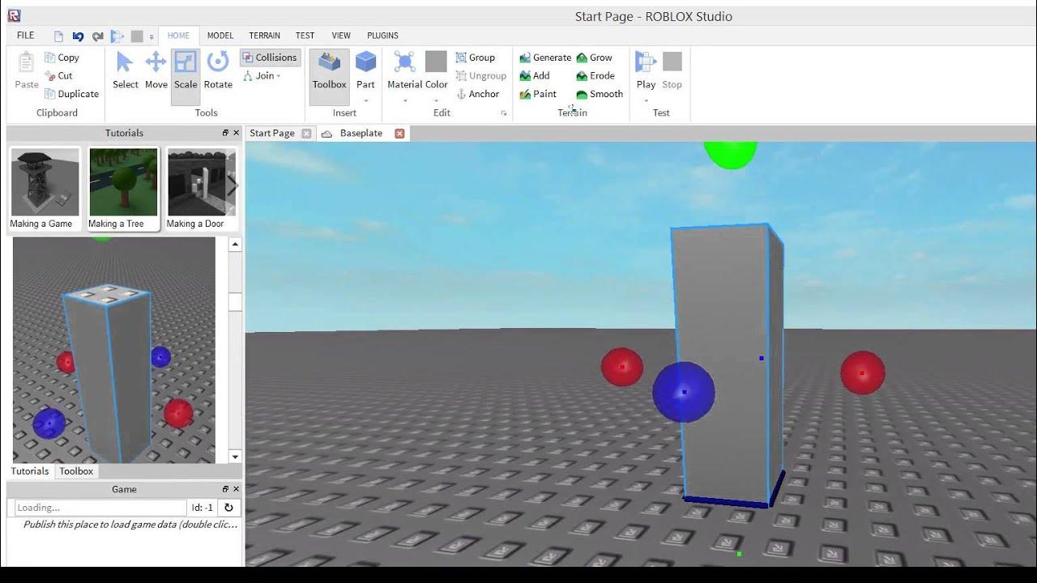Click the tutorial panel scroll up arrow
The width and height of the screenshot is (1037, 583).
[x=235, y=244]
